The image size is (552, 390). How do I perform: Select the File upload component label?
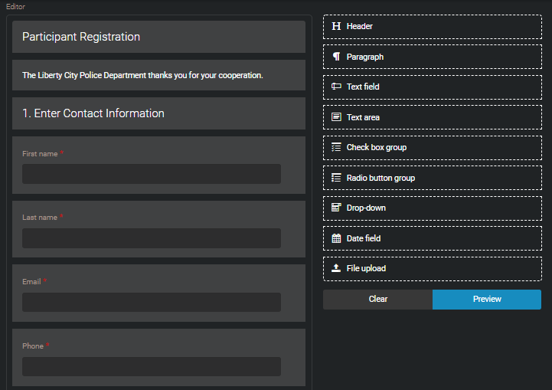[366, 268]
